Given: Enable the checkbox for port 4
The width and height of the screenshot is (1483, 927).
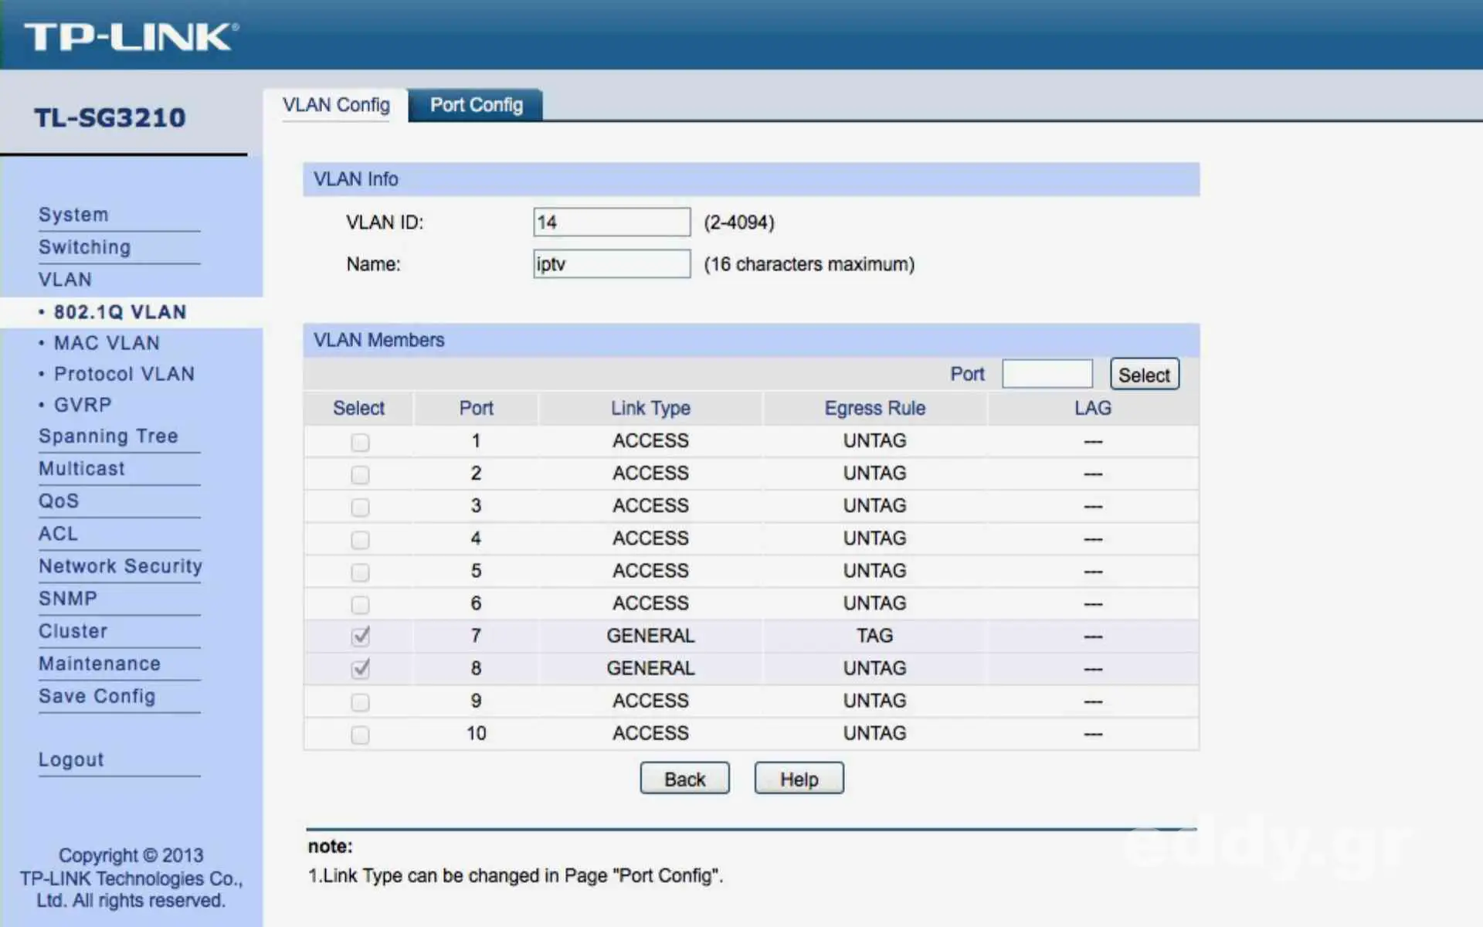Looking at the screenshot, I should [360, 539].
